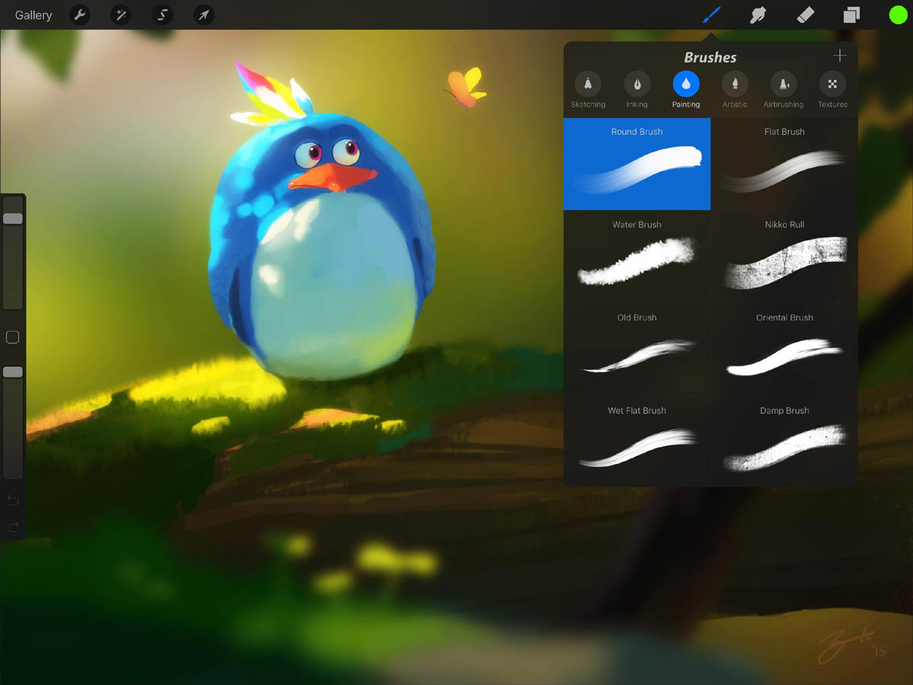Open the Actions menu with the wrench icon

[x=79, y=14]
